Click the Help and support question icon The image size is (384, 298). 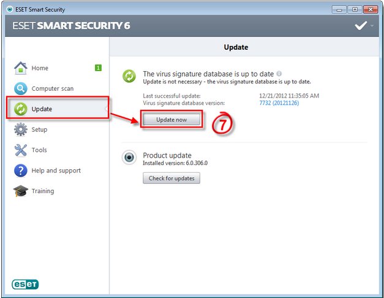(21, 170)
